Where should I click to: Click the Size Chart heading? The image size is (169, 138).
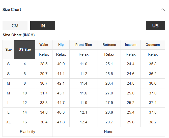click(x=12, y=10)
